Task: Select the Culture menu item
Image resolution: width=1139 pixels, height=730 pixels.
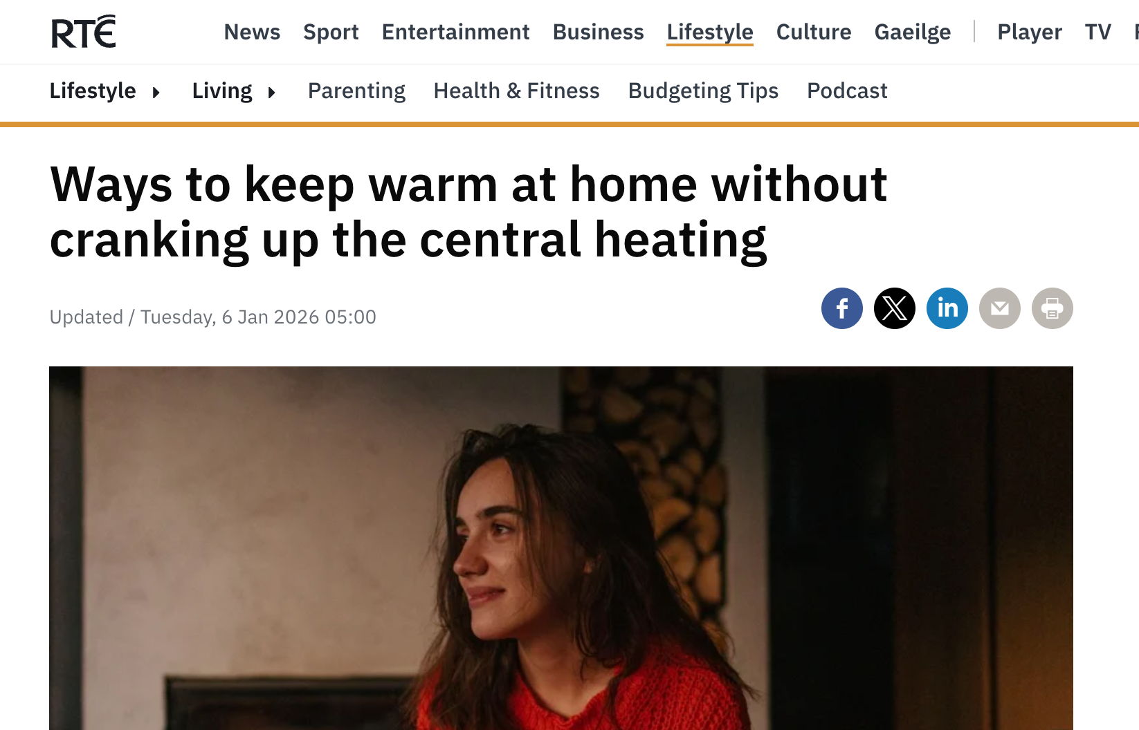Action: click(814, 32)
